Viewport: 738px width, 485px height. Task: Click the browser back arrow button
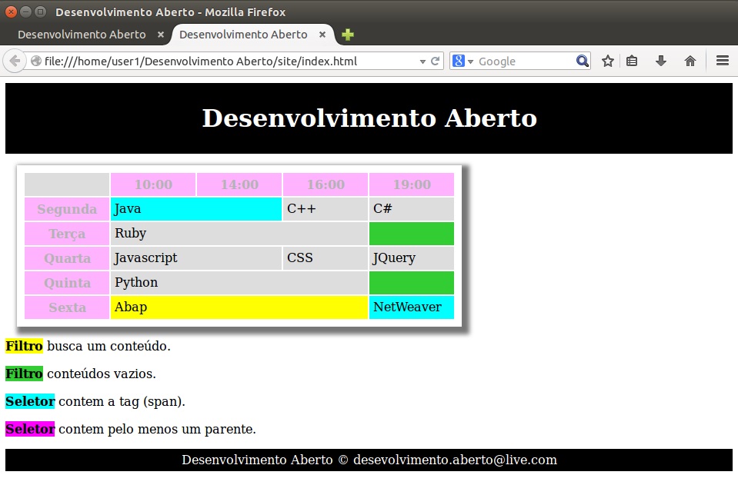click(15, 61)
